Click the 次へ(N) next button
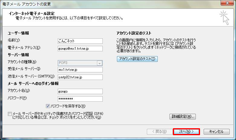Screen dimensions: 236x140 186,132
